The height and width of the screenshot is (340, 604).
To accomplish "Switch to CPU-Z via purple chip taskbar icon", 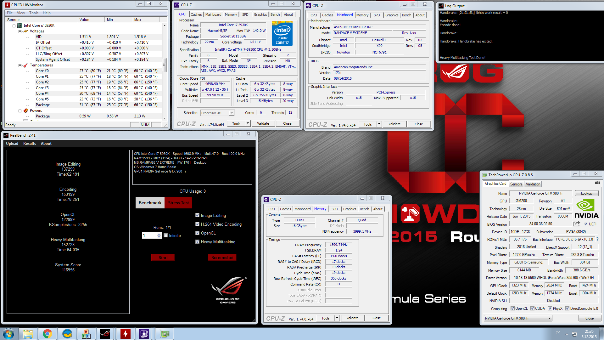I will point(144,334).
